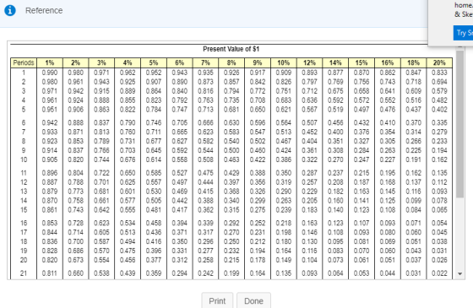The image size is (473, 308).
Task: Click value 0.747 for period 5 at 6%
Action: tap(179, 110)
